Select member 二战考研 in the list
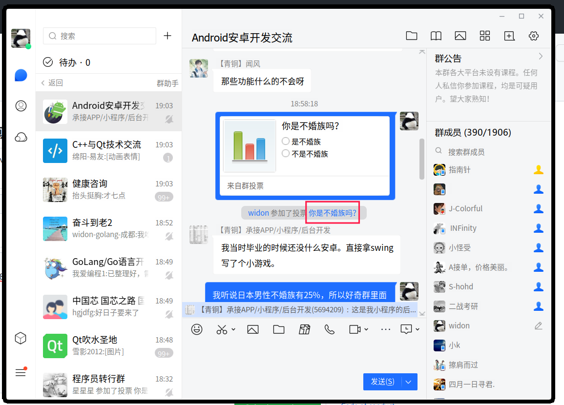 point(488,306)
